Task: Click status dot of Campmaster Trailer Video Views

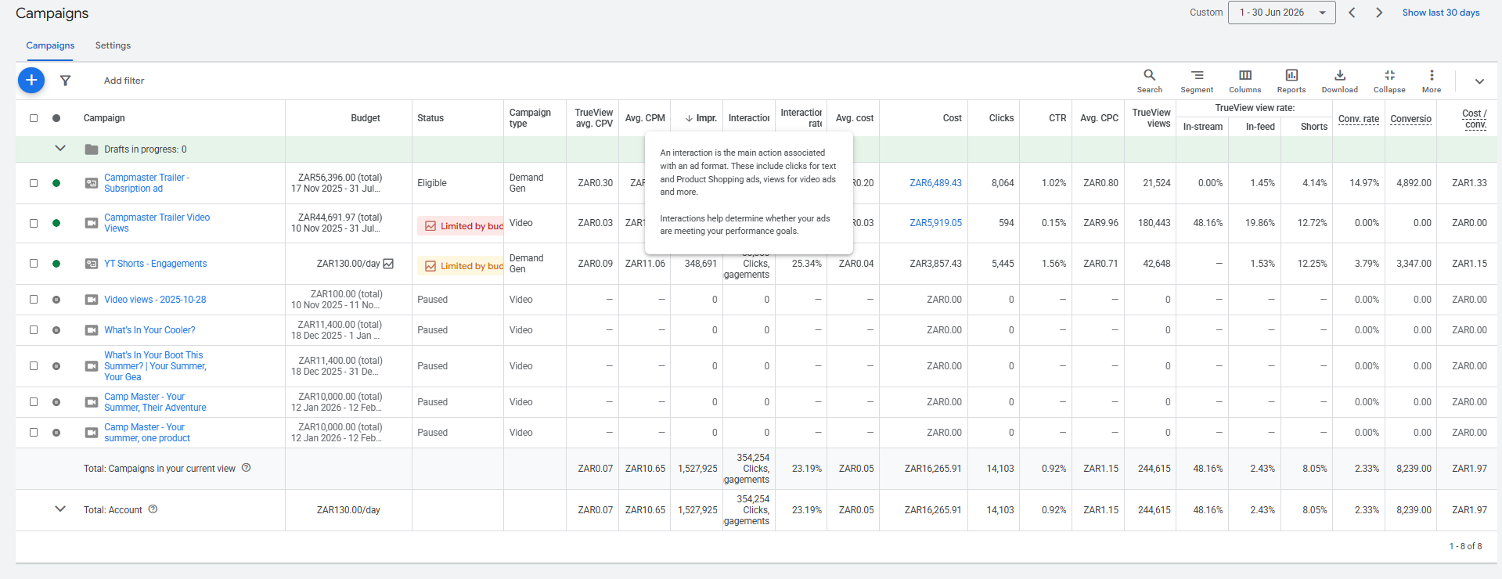Action: click(x=56, y=223)
